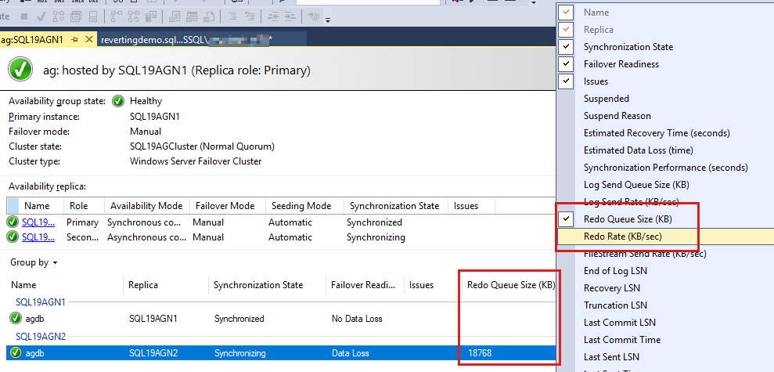Enable Log Send Queue Size (KB) column

coord(636,185)
